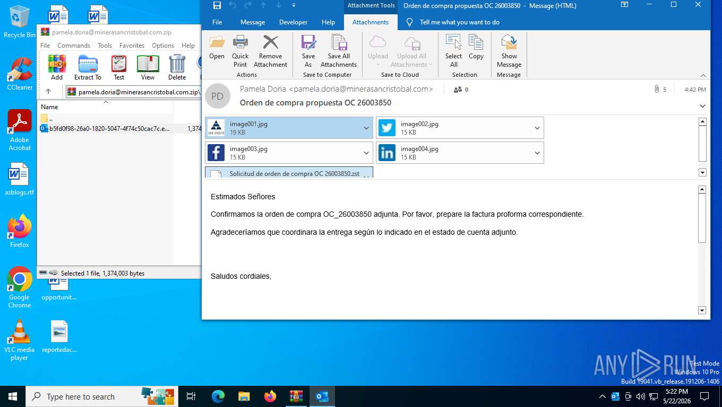Click attachment count paperclip icon
Screen dimensions: 722x407
click(x=657, y=90)
